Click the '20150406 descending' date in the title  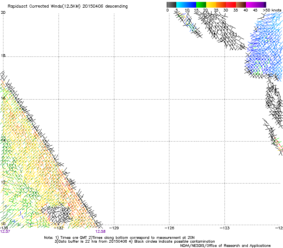tap(105, 6)
